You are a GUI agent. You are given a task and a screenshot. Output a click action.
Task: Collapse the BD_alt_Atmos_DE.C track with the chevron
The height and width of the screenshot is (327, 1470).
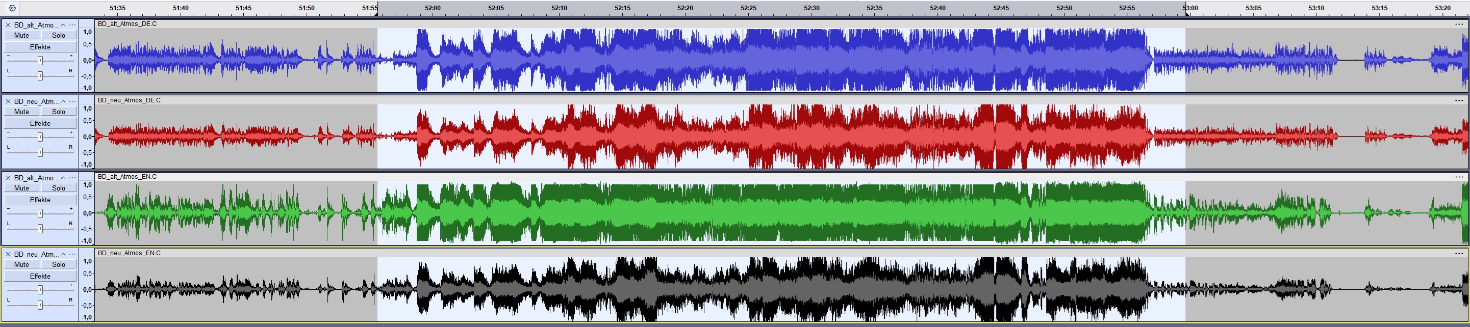click(x=63, y=25)
